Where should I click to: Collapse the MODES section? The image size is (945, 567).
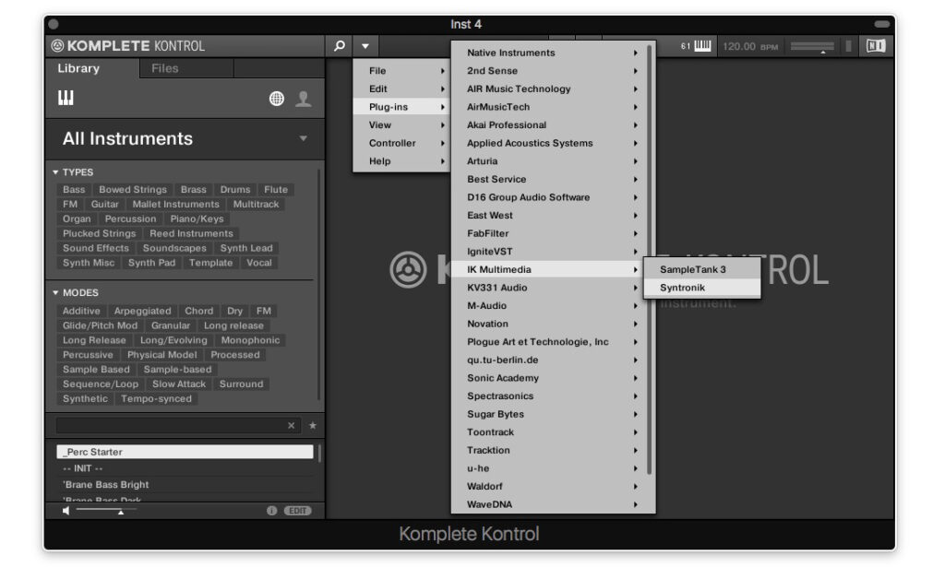(55, 293)
